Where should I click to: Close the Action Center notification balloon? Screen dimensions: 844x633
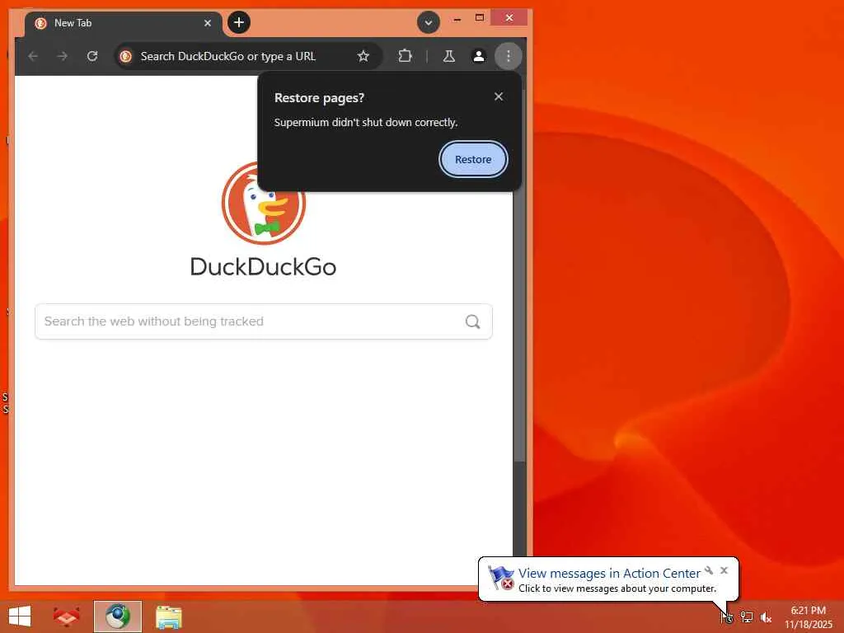point(724,570)
